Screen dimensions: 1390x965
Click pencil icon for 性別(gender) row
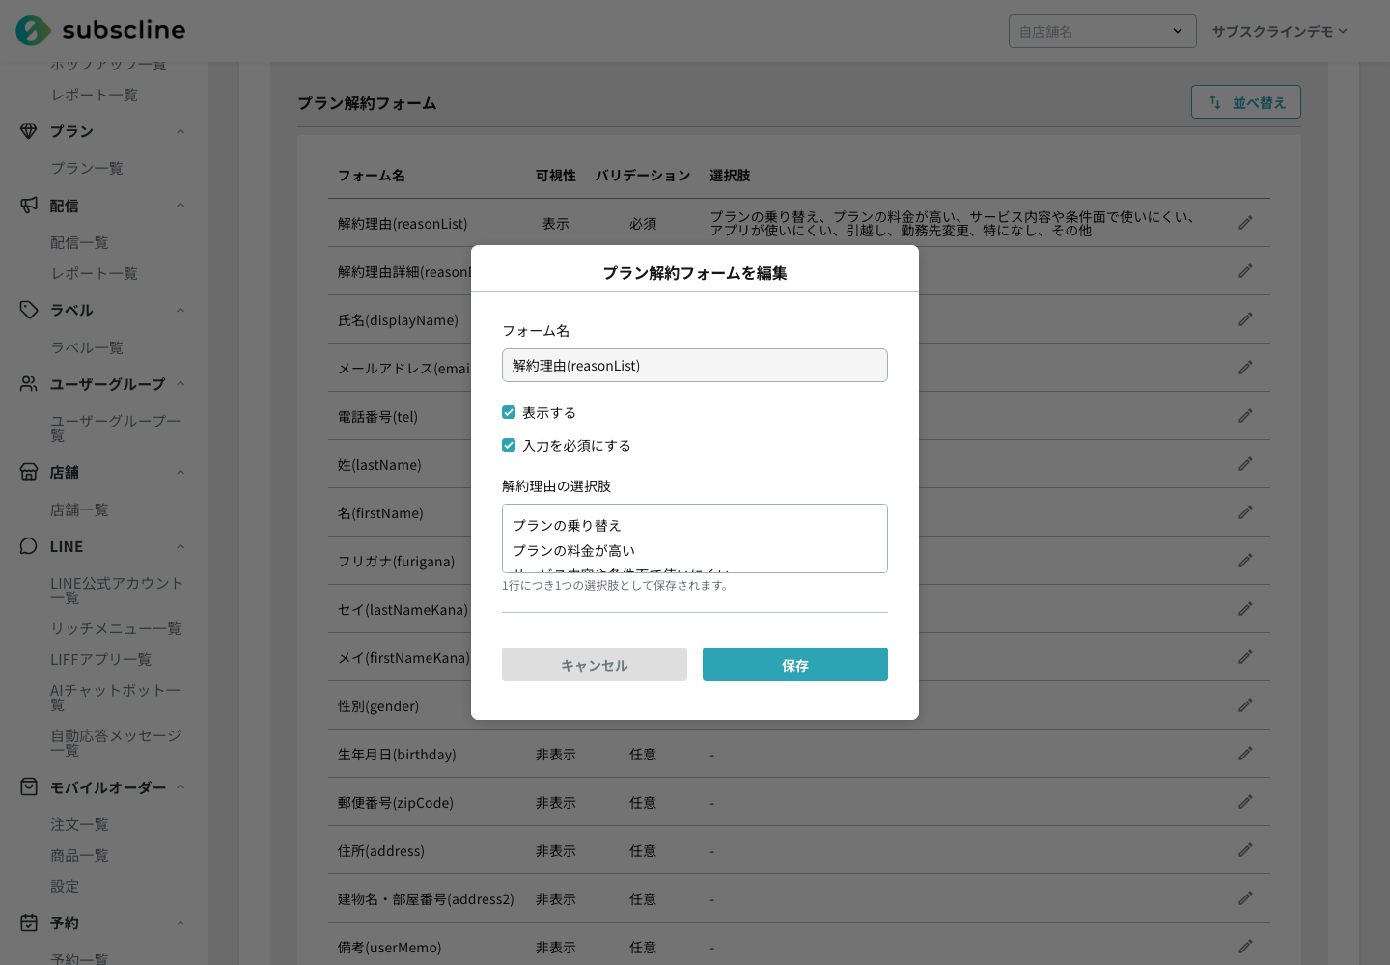[1245, 705]
